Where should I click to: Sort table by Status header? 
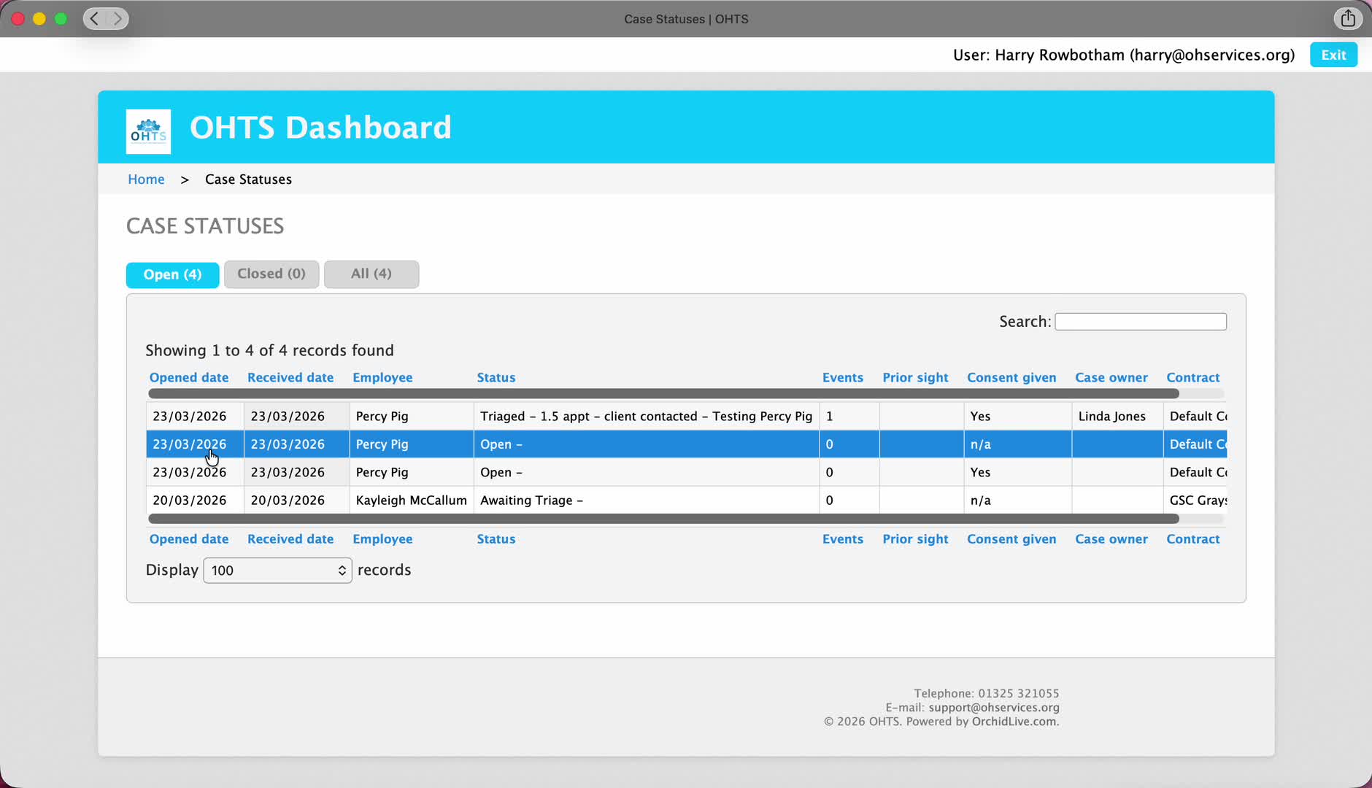click(x=496, y=378)
